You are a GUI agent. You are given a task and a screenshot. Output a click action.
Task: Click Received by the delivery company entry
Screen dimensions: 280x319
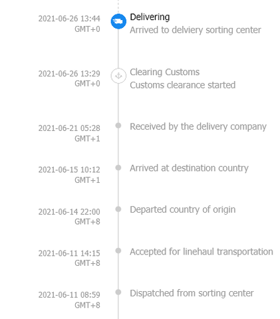tap(198, 127)
